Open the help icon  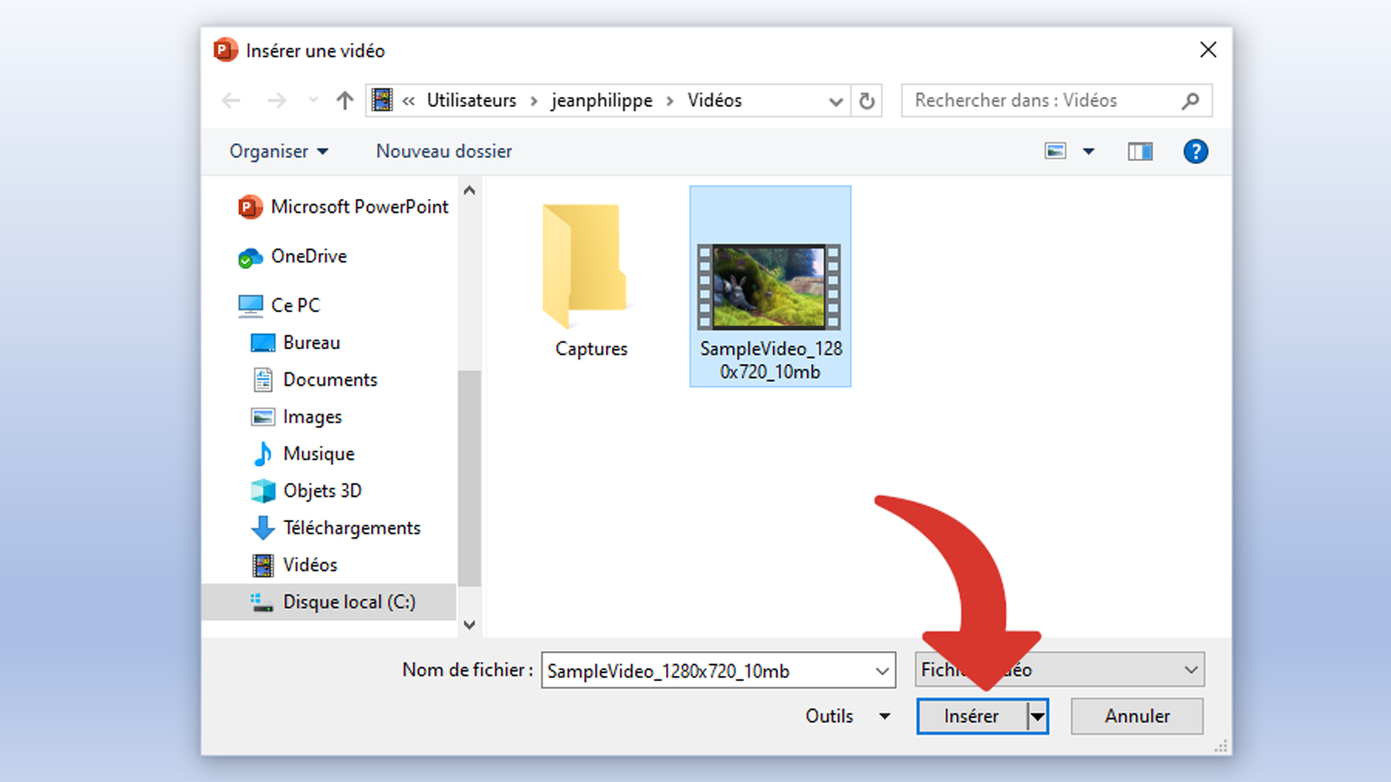point(1195,151)
